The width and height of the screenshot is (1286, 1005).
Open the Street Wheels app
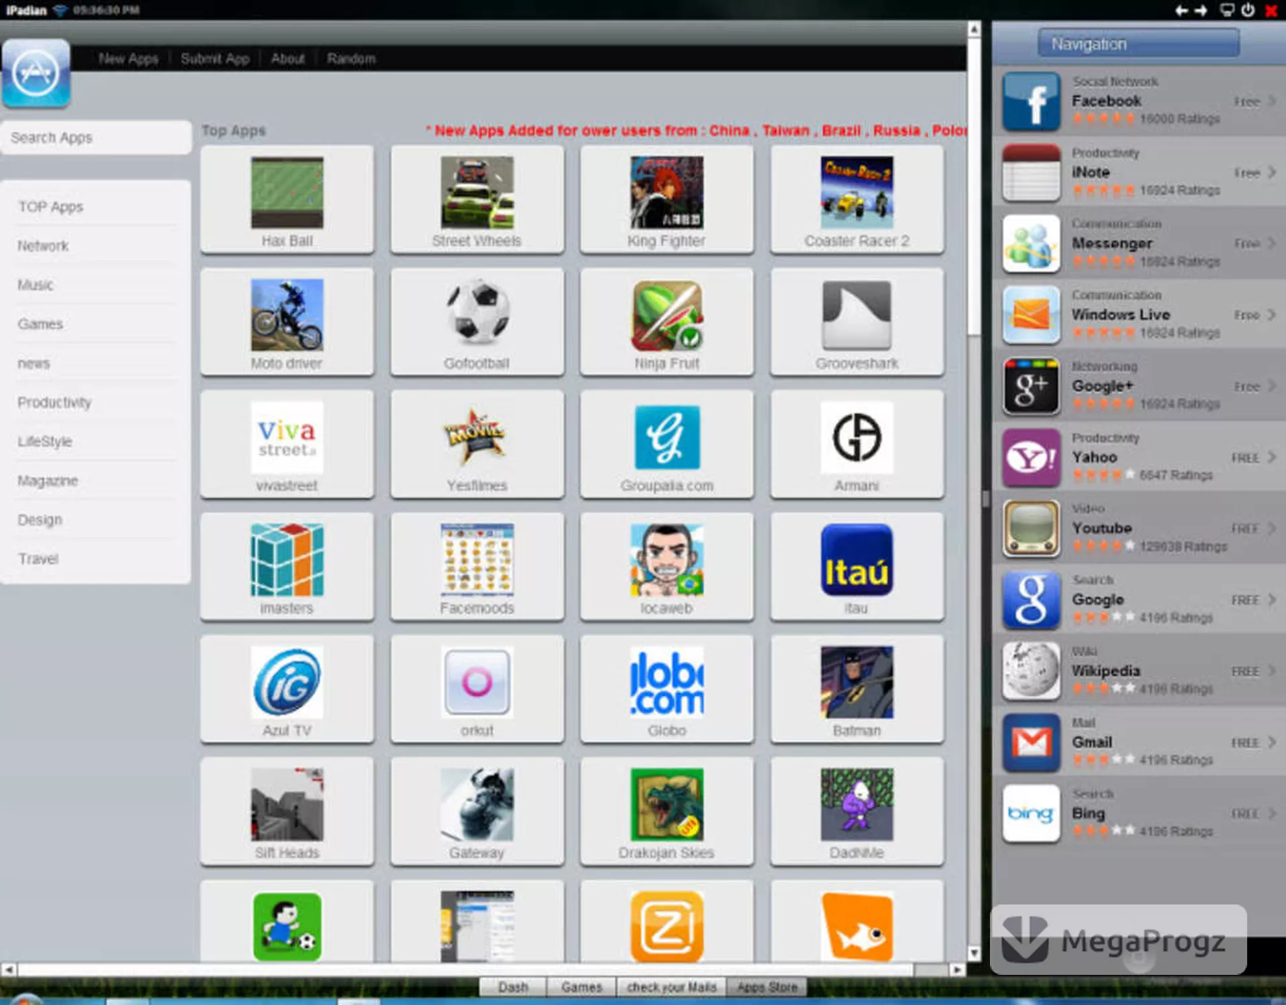click(477, 200)
